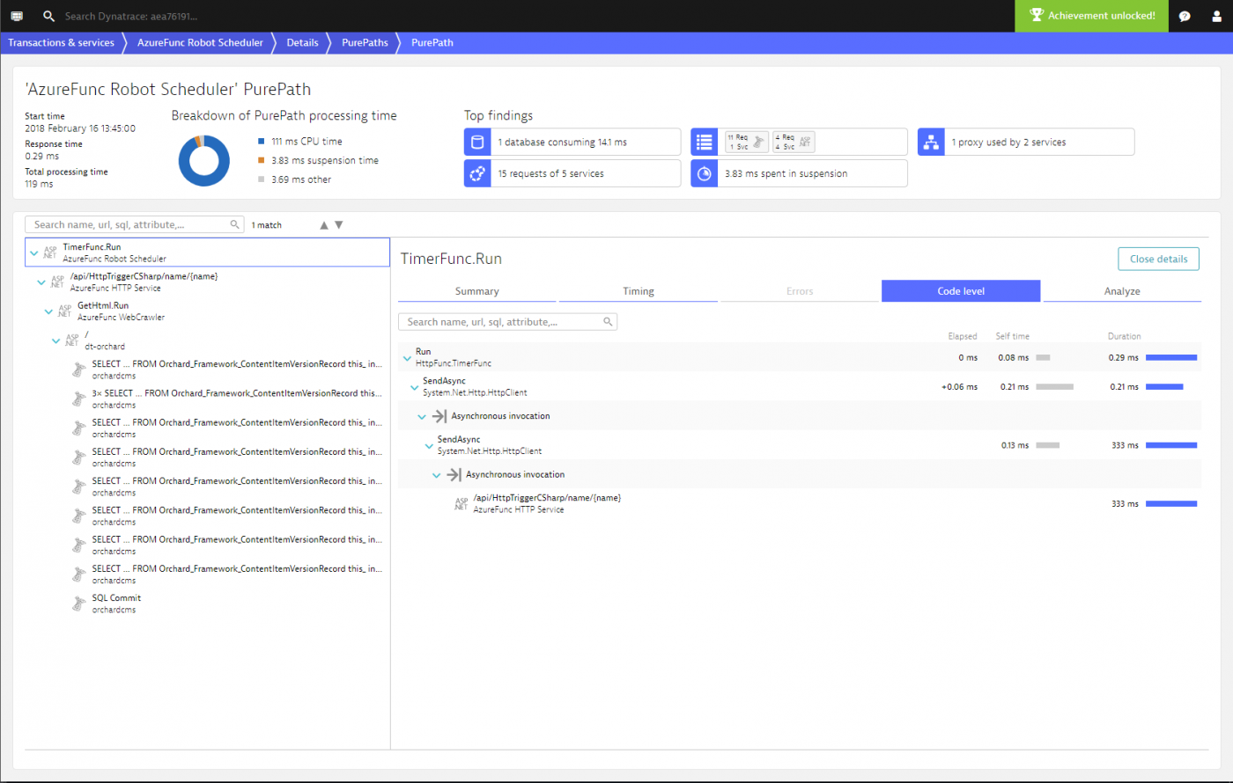This screenshot has height=783, width=1233.
Task: Click the gray other legend swatch
Action: tap(262, 179)
